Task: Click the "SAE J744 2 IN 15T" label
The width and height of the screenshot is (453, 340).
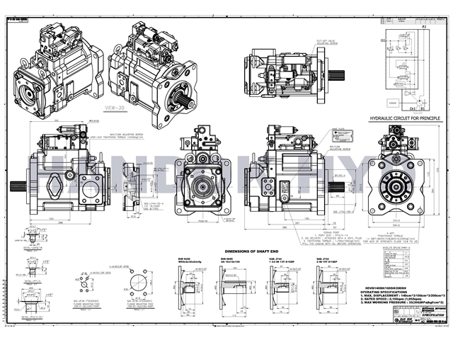Action: point(327,260)
